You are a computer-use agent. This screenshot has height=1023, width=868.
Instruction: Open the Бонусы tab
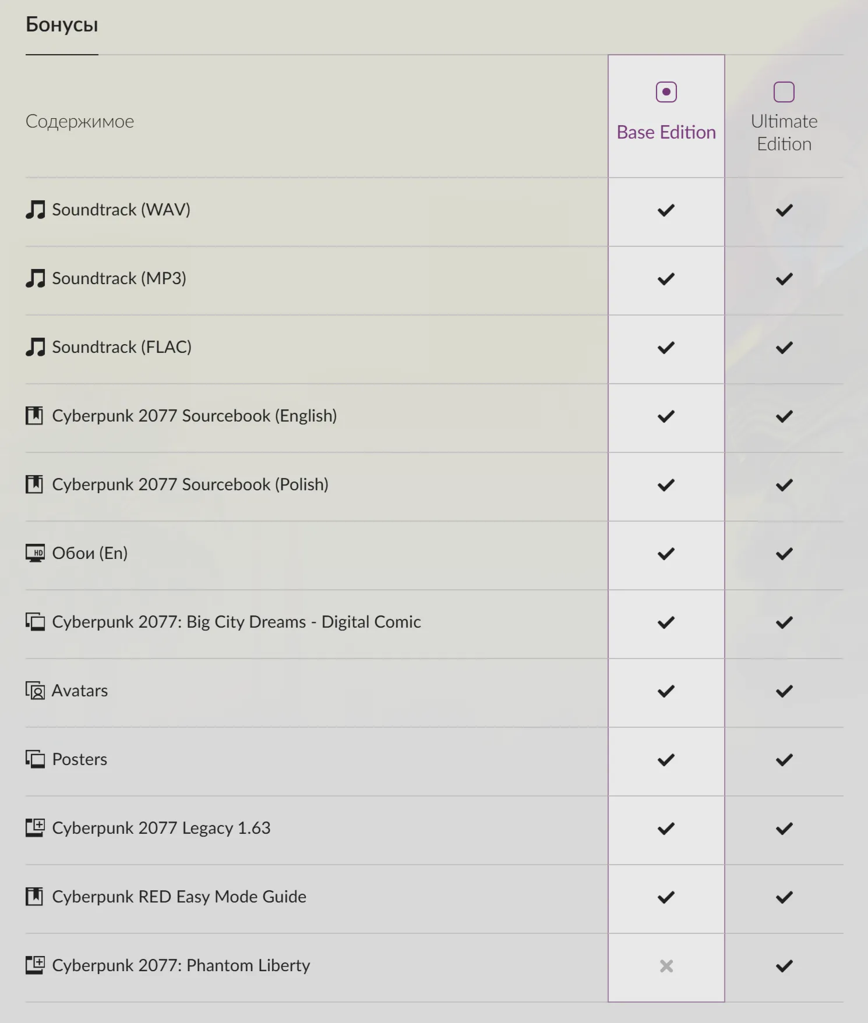[x=62, y=24]
